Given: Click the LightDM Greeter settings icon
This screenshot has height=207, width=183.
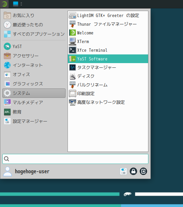Looking at the screenshot, I should pyautogui.click(x=73, y=15).
